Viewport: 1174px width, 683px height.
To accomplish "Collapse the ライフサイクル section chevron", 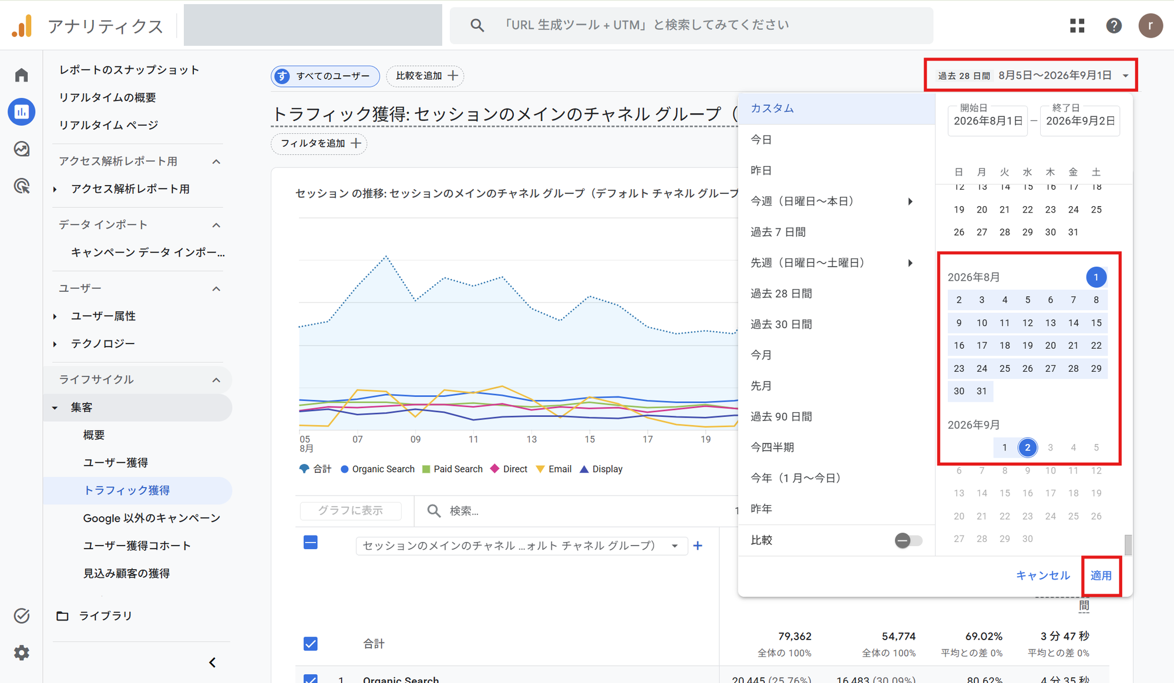I will tap(216, 379).
